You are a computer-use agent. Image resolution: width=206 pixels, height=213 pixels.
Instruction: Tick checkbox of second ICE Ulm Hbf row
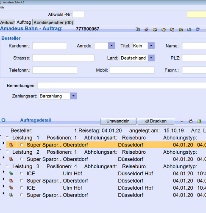pyautogui.click(x=22, y=188)
